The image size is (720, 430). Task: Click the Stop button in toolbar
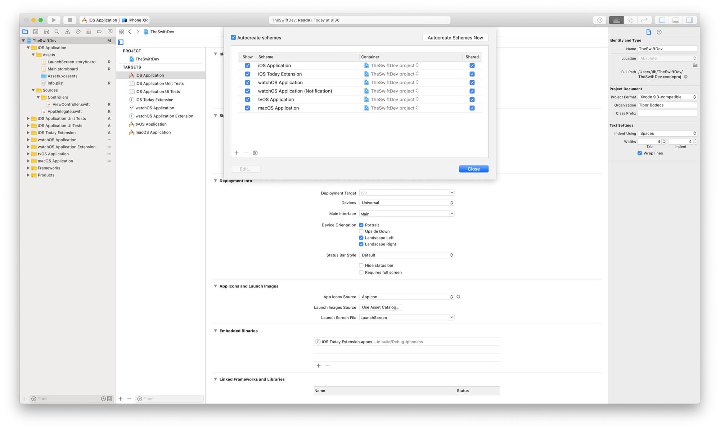pos(70,20)
